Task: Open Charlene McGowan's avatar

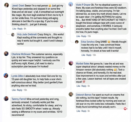Action: point(6,53)
